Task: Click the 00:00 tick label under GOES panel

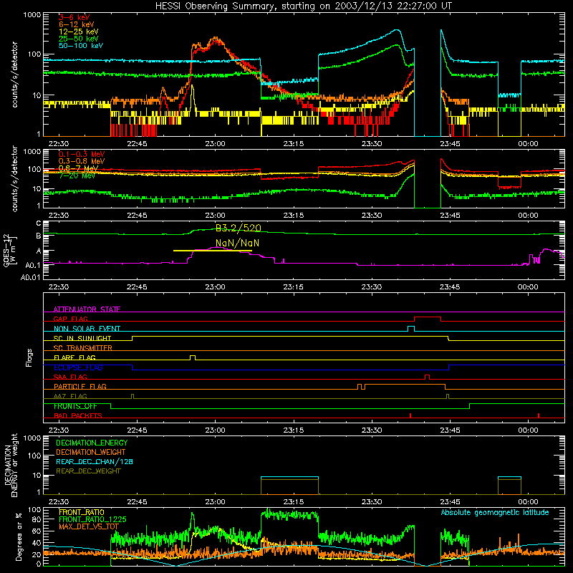Action: 528,287
